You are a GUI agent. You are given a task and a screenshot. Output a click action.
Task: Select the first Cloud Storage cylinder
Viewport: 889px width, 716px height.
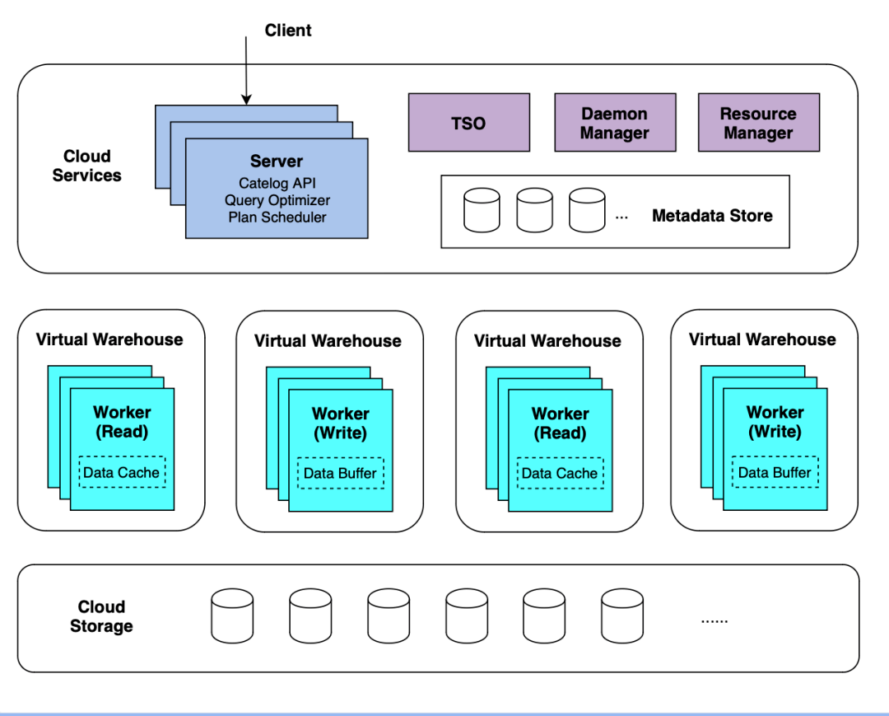coord(232,615)
